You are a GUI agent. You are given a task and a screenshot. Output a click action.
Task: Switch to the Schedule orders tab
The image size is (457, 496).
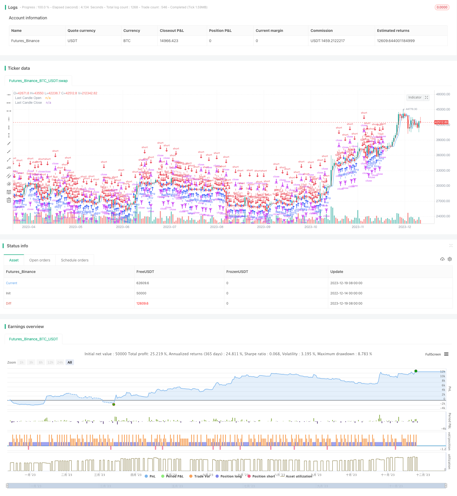tap(75, 260)
